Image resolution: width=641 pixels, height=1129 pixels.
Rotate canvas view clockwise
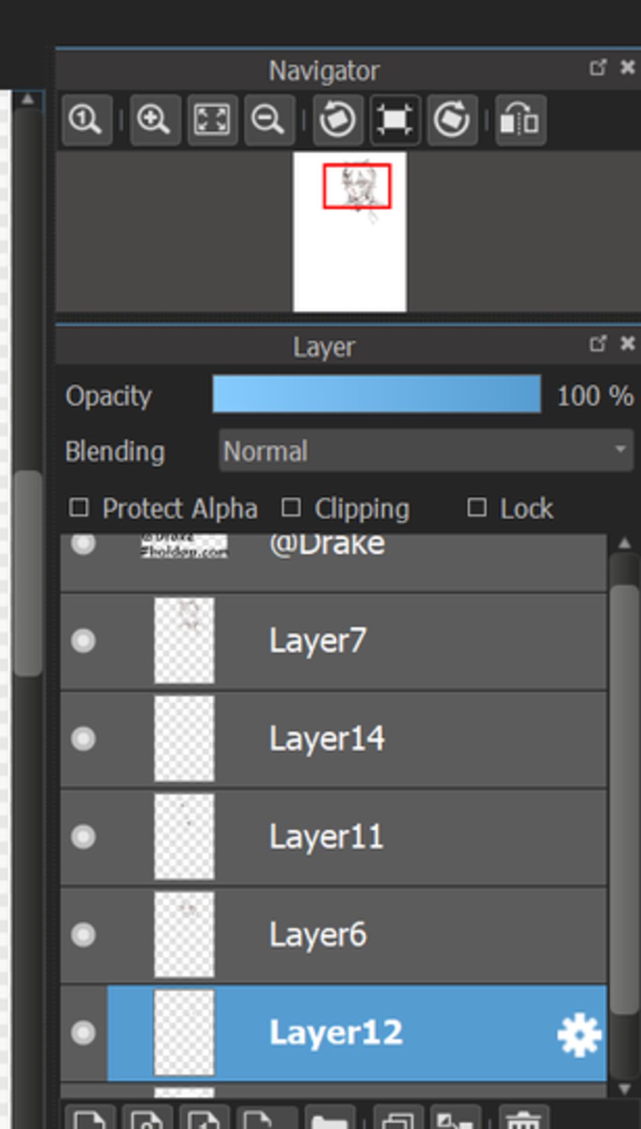pyautogui.click(x=452, y=119)
